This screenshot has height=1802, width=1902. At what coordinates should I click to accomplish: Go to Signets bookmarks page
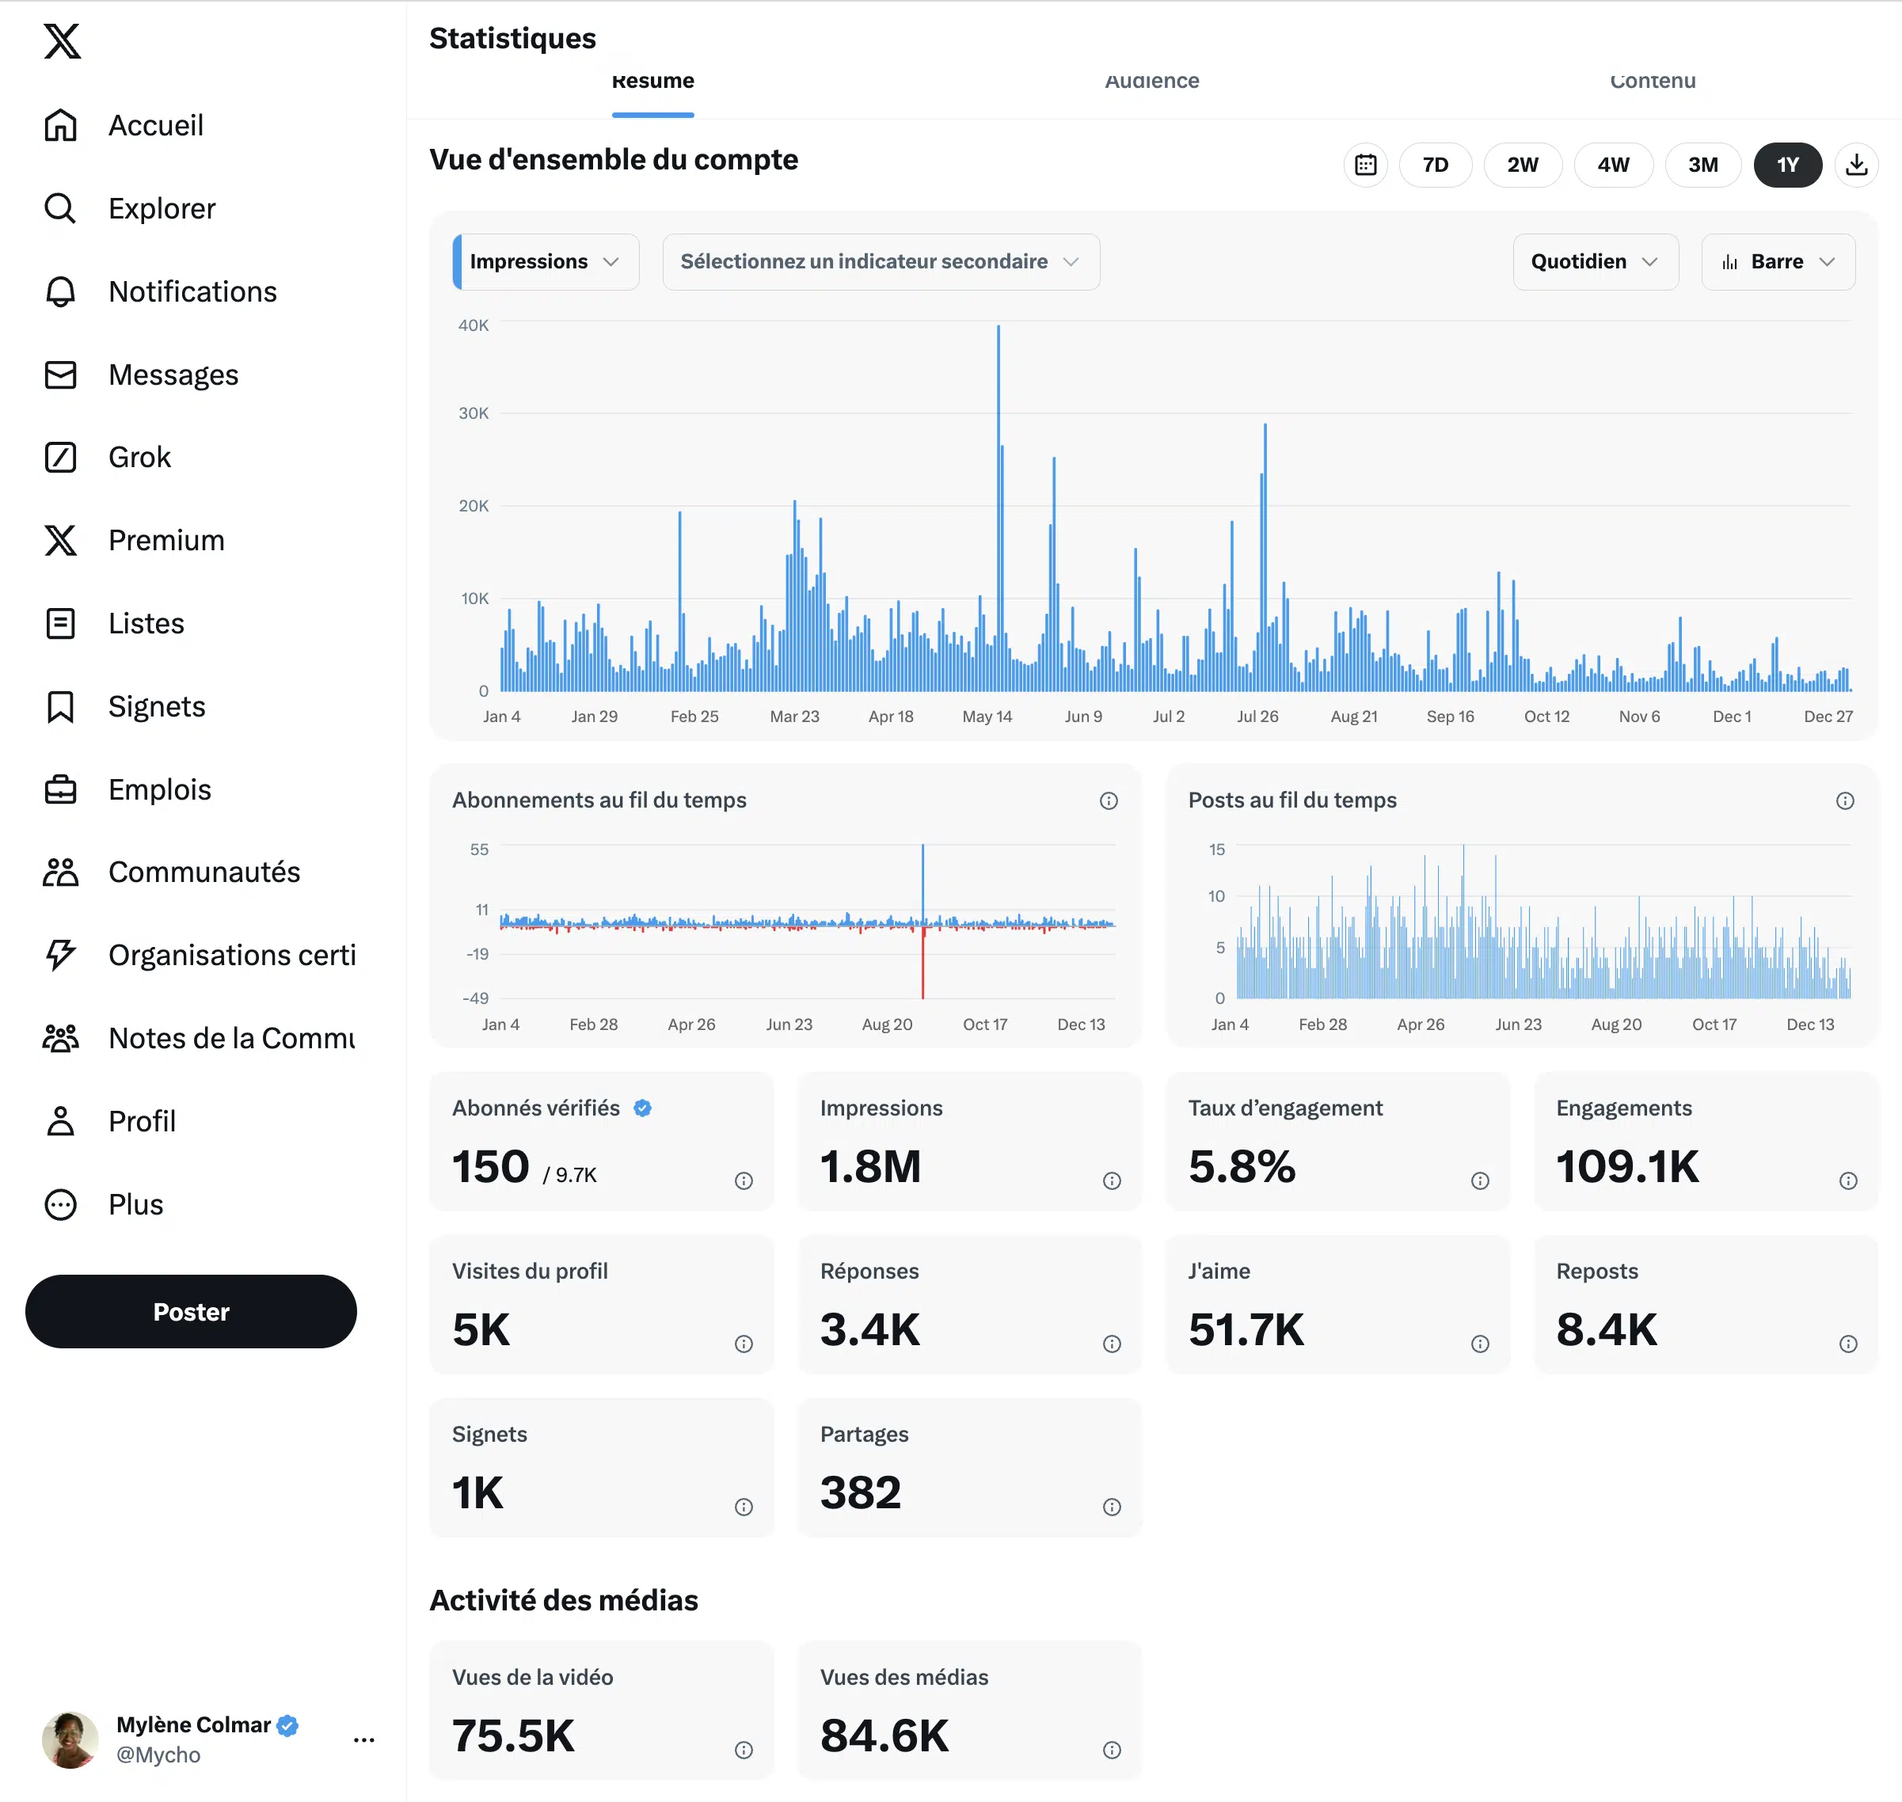(x=156, y=707)
